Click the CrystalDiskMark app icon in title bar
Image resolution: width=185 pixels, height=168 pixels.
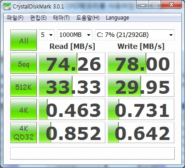pyautogui.click(x=7, y=6)
